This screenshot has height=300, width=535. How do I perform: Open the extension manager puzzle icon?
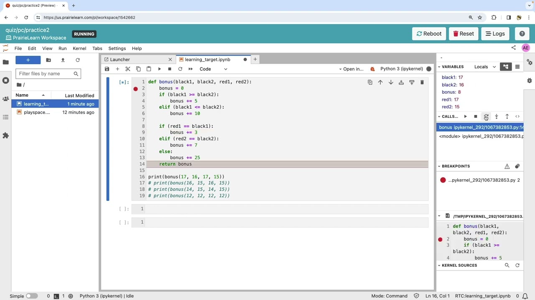tap(5, 135)
